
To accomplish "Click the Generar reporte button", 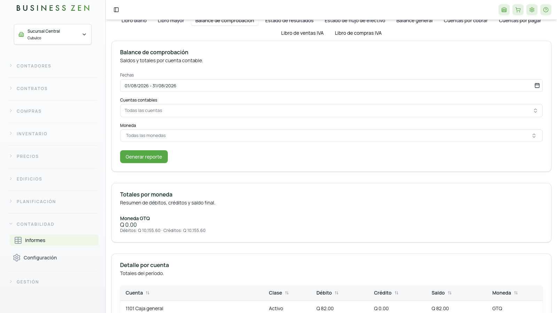I will click(144, 156).
